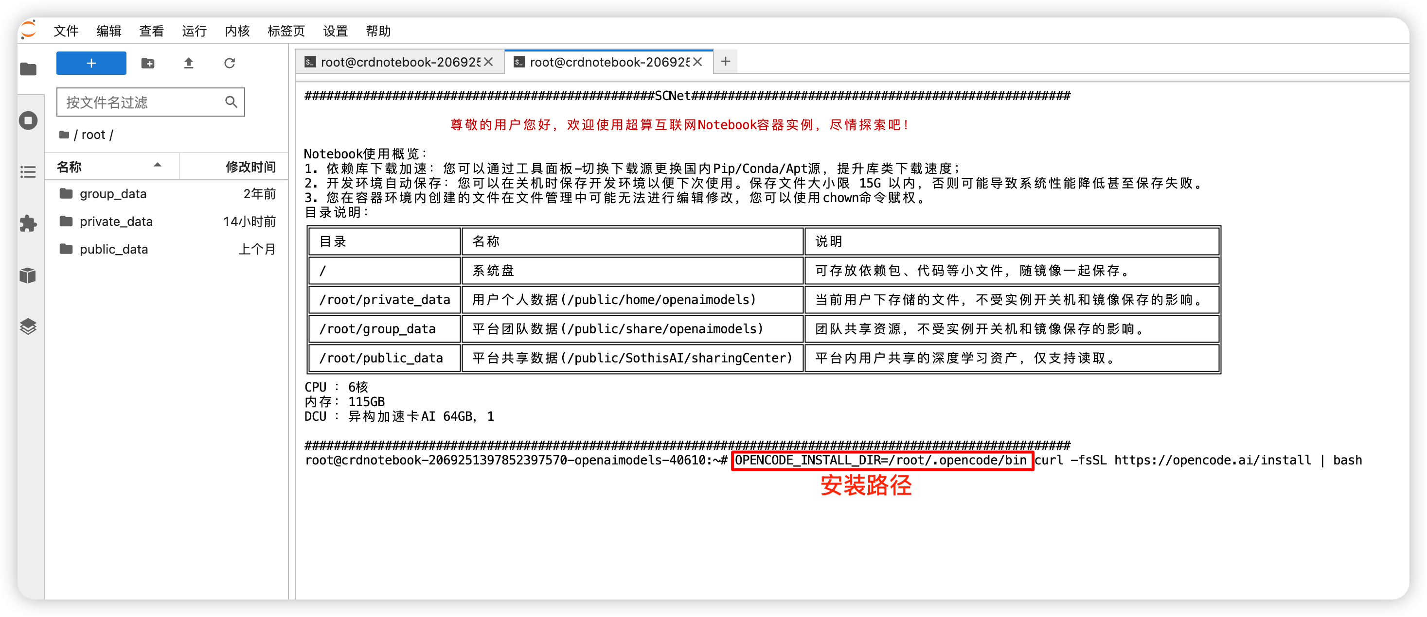Select the private_data folder

(167, 222)
